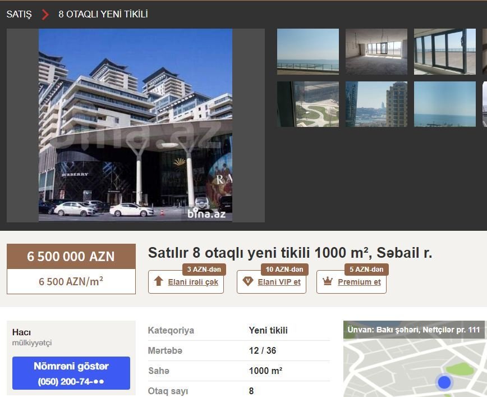Select the glass terrace doors thumbnail
The image size is (487, 397).
[x=445, y=52]
